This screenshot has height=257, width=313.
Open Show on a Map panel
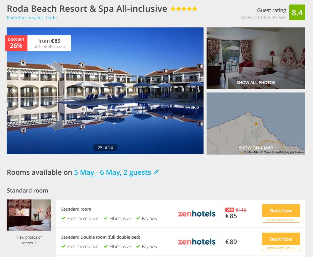tap(256, 148)
